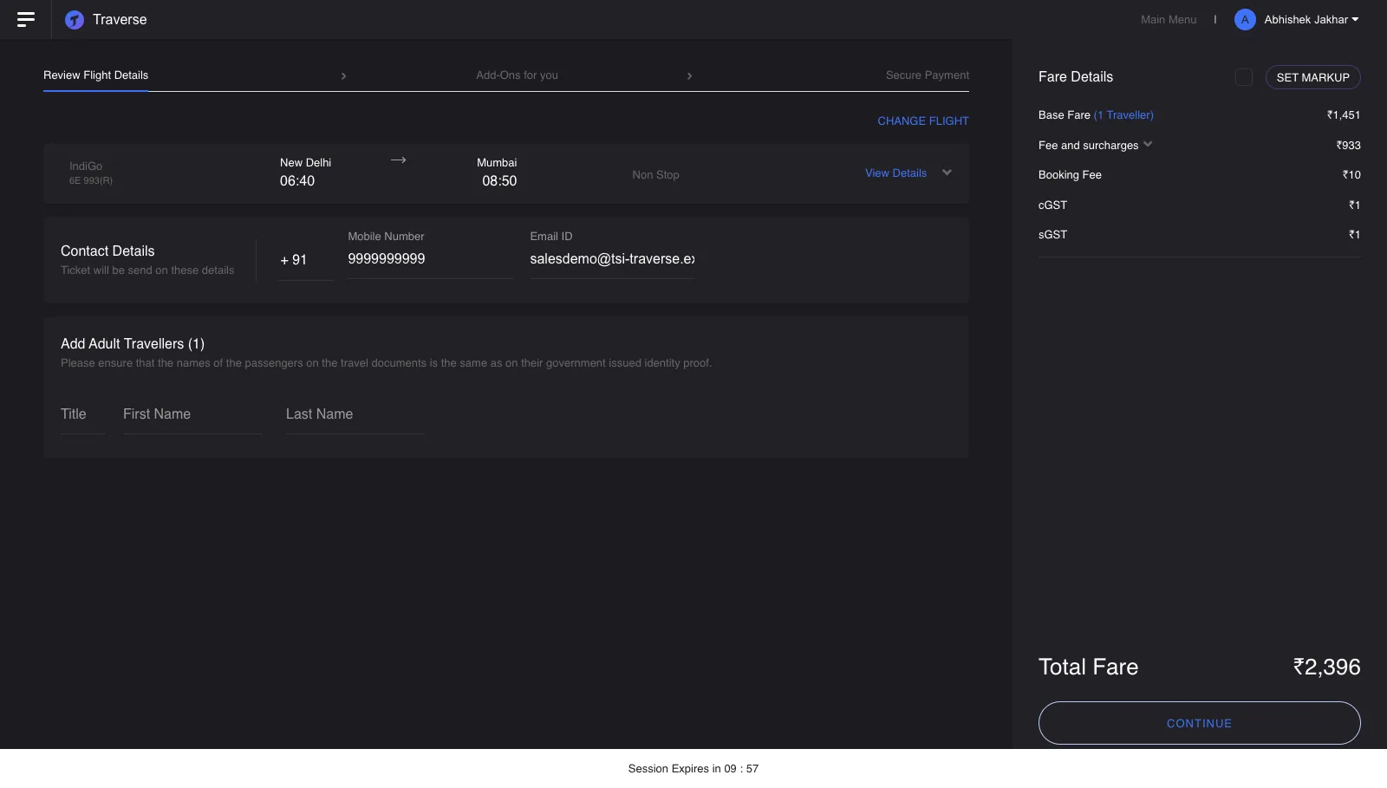Select the Secure Payment step

click(x=928, y=75)
